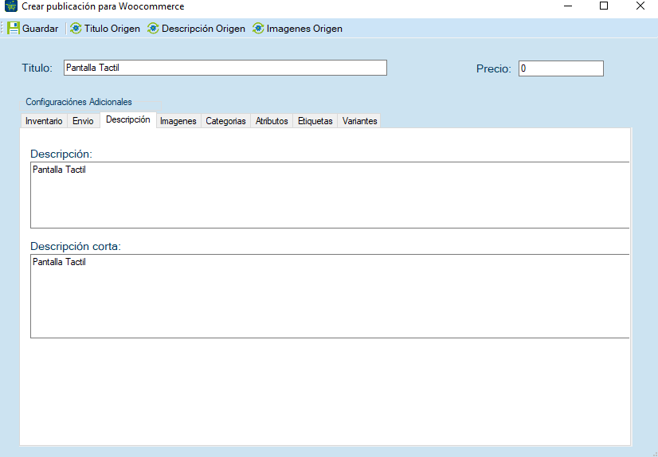
Task: Click the Titulo: label
Action: click(37, 68)
